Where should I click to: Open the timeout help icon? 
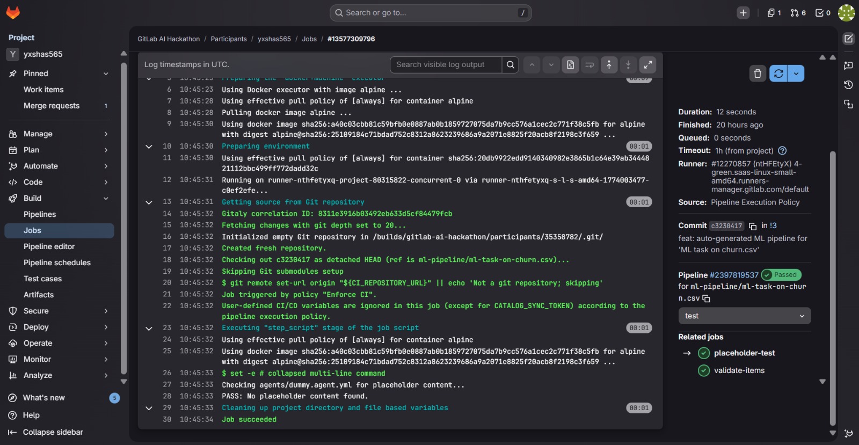(782, 151)
